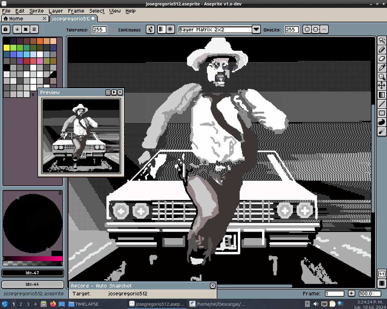The height and width of the screenshot is (309, 387).
Task: Select the Eraser tool
Action: tap(382, 59)
